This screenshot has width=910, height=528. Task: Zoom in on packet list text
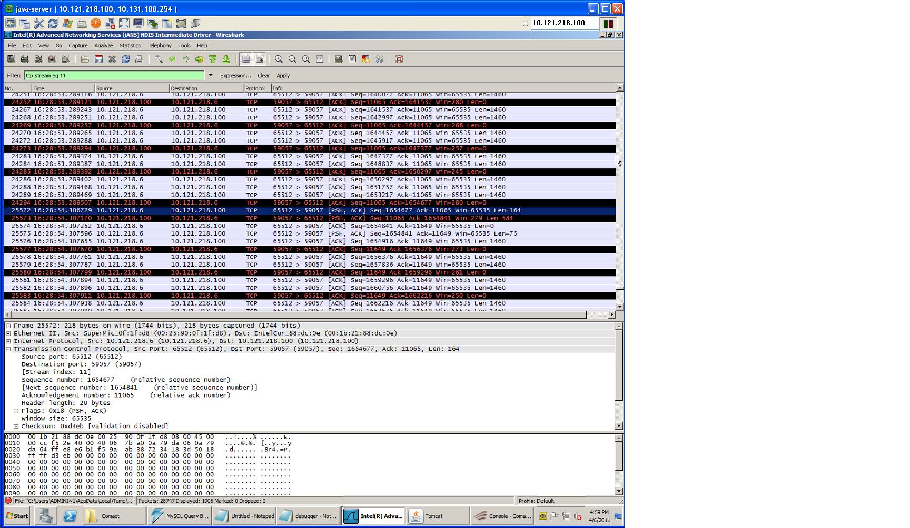[x=279, y=59]
